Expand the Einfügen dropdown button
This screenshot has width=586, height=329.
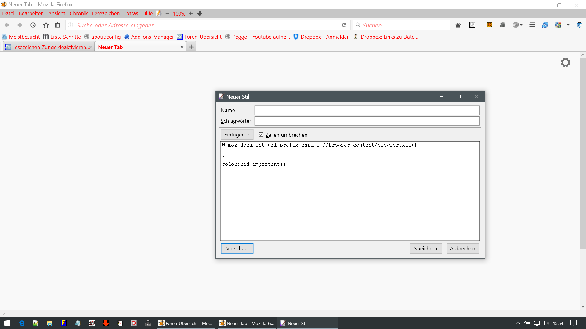pyautogui.click(x=237, y=135)
